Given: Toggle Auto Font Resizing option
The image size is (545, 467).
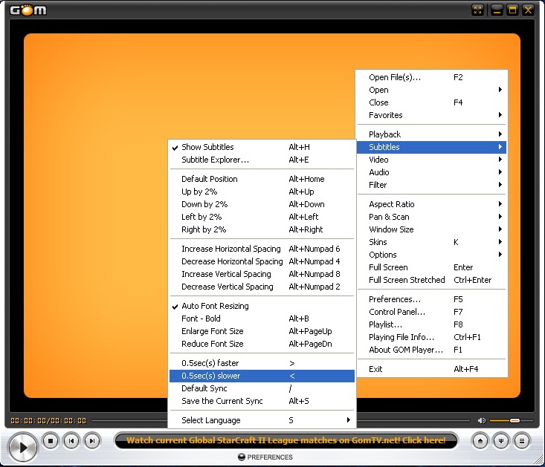Looking at the screenshot, I should pyautogui.click(x=262, y=306).
